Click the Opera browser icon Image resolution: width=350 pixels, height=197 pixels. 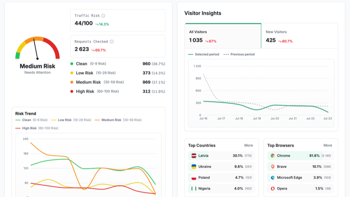pyautogui.click(x=273, y=189)
